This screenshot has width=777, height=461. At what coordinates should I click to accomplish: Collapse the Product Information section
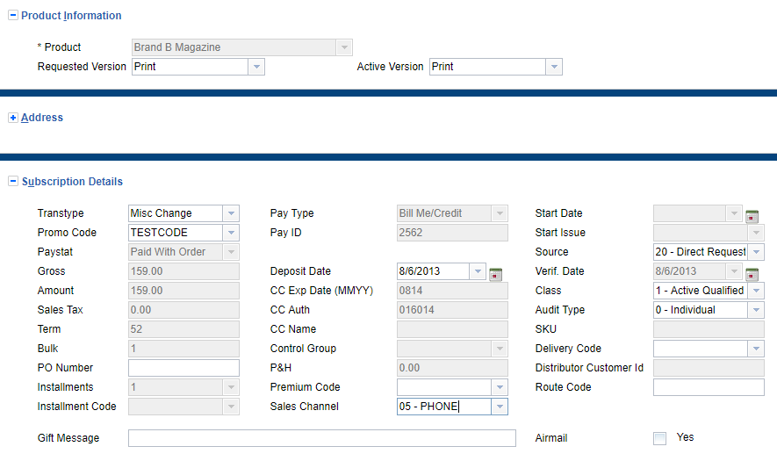(x=13, y=16)
